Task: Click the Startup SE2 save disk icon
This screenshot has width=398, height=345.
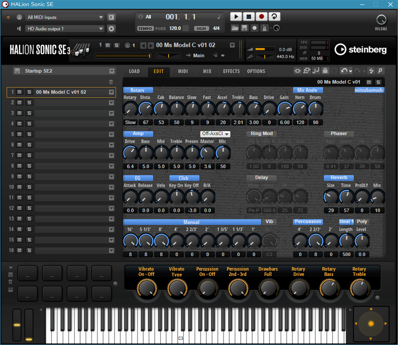Action: click(x=17, y=71)
